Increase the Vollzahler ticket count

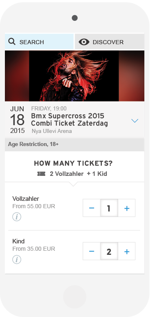click(127, 208)
